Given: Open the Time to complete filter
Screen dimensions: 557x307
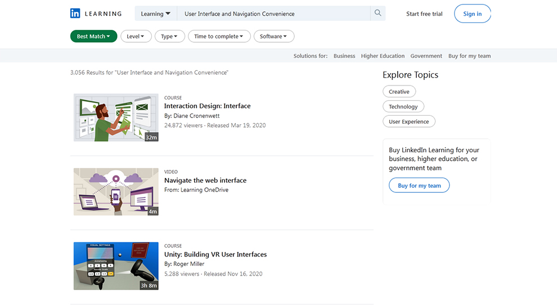Looking at the screenshot, I should [x=219, y=37].
